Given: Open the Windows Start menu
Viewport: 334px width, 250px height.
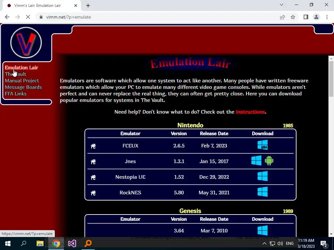Looking at the screenshot, I should pyautogui.click(x=8, y=243).
